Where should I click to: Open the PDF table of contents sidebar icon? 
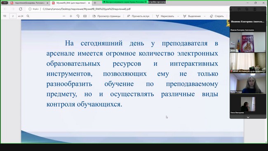pyautogui.click(x=5, y=16)
